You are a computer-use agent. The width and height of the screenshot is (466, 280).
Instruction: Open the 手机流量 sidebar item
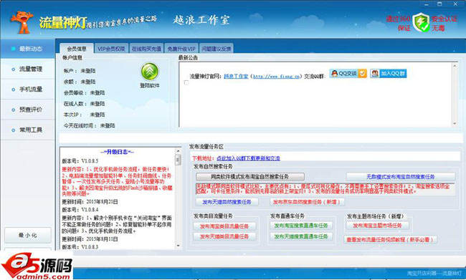click(x=27, y=89)
